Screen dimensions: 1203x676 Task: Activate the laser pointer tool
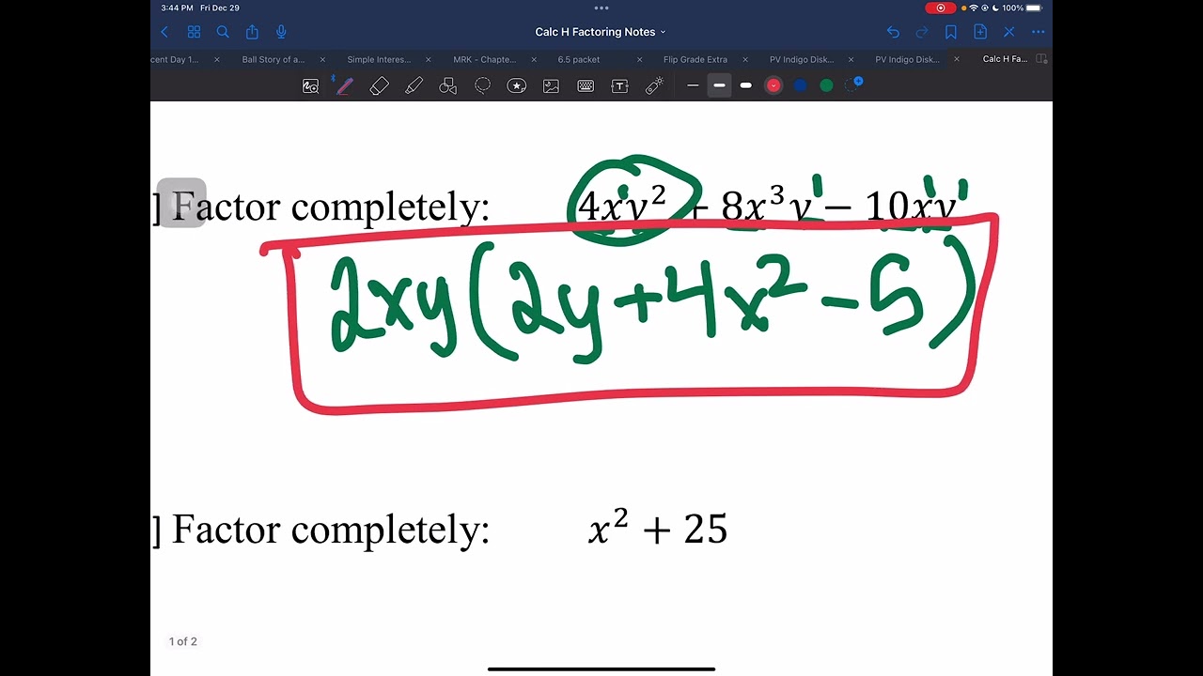(655, 86)
